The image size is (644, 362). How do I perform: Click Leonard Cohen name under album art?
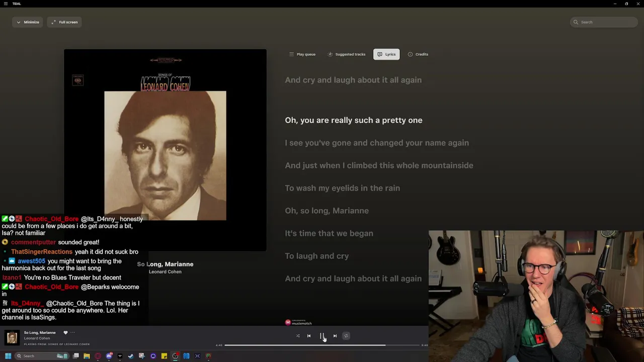click(x=165, y=272)
